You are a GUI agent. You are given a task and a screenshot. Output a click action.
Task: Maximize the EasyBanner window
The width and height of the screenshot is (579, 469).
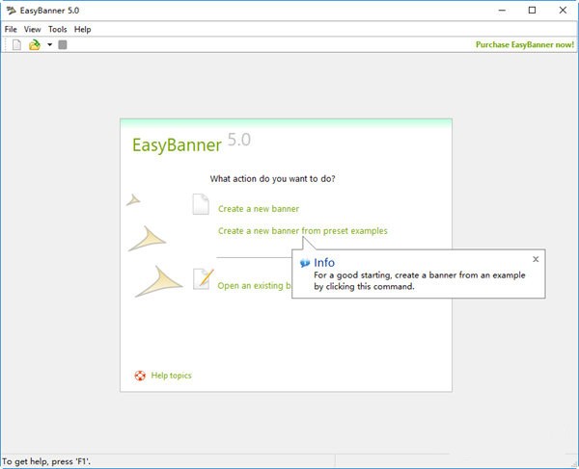pos(532,11)
